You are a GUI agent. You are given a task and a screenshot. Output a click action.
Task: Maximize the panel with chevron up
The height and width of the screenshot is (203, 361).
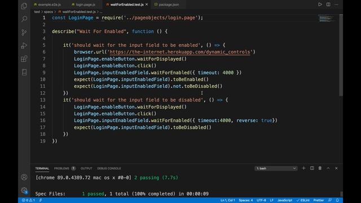328,168
